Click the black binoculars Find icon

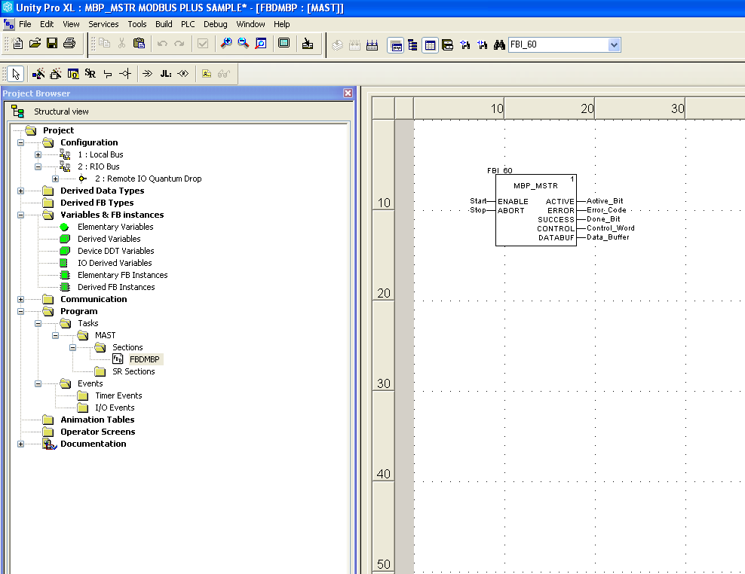point(499,45)
